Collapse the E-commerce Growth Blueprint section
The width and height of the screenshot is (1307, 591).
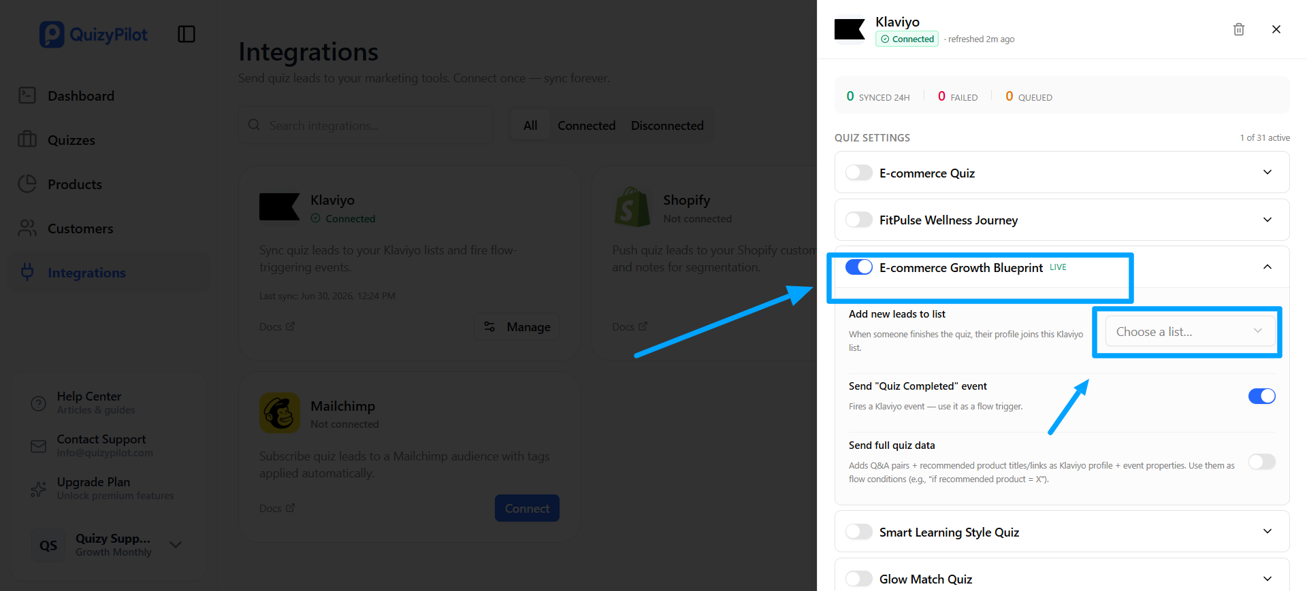pyautogui.click(x=1268, y=267)
